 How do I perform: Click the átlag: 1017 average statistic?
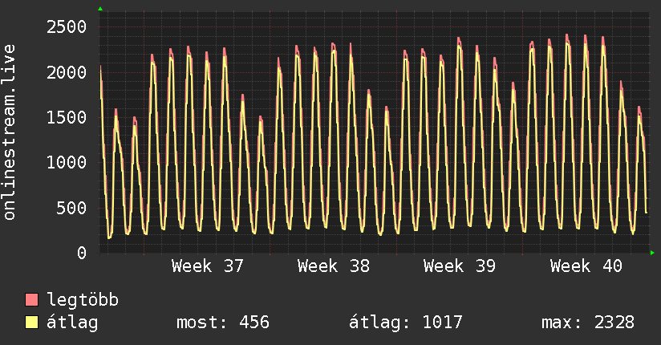point(406,323)
